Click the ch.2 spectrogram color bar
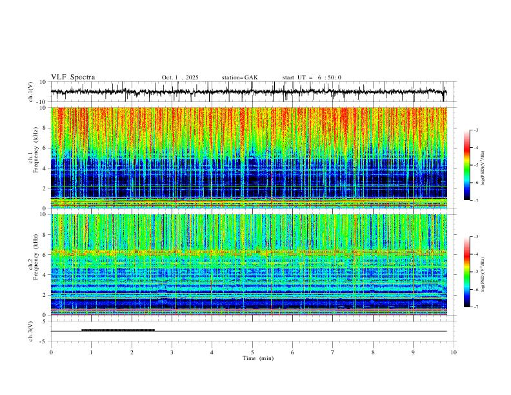This screenshot has height=395, width=511. coord(466,272)
